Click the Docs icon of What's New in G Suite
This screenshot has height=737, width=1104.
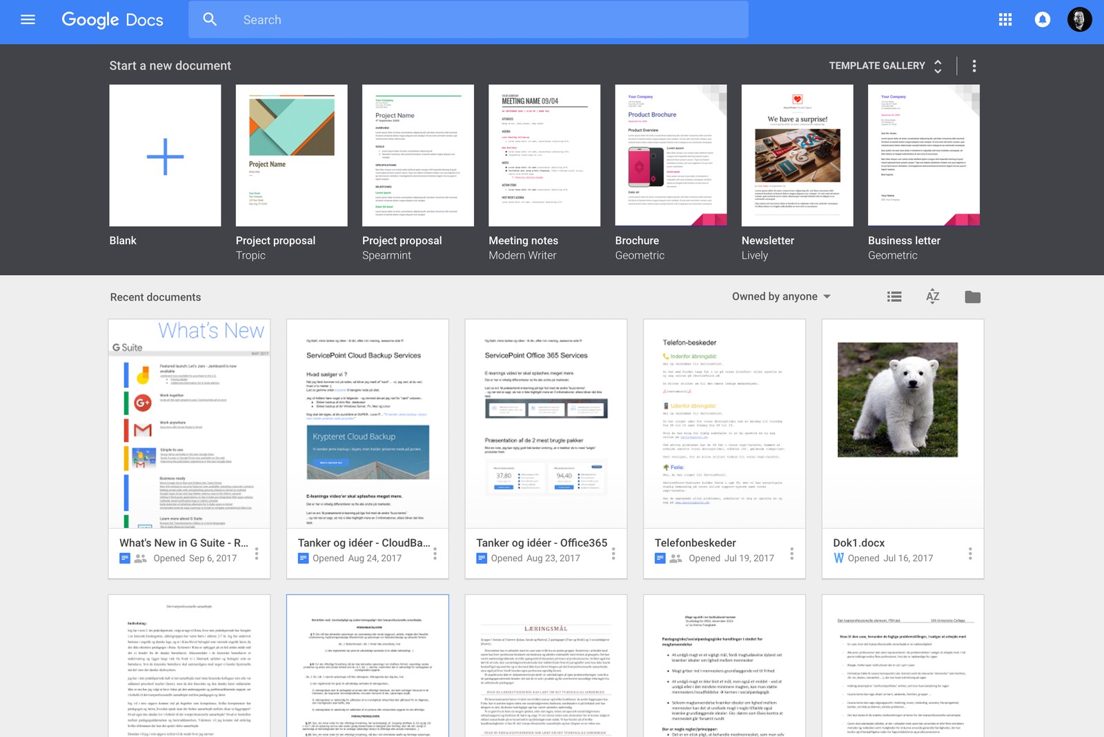coord(125,558)
